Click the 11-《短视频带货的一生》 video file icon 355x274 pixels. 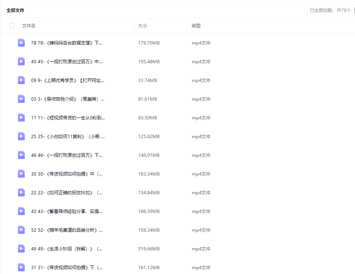tap(21, 118)
